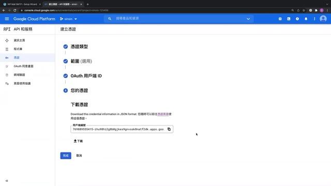Open the project selector dropdown
This screenshot has height=186, width=331.
tap(68, 19)
